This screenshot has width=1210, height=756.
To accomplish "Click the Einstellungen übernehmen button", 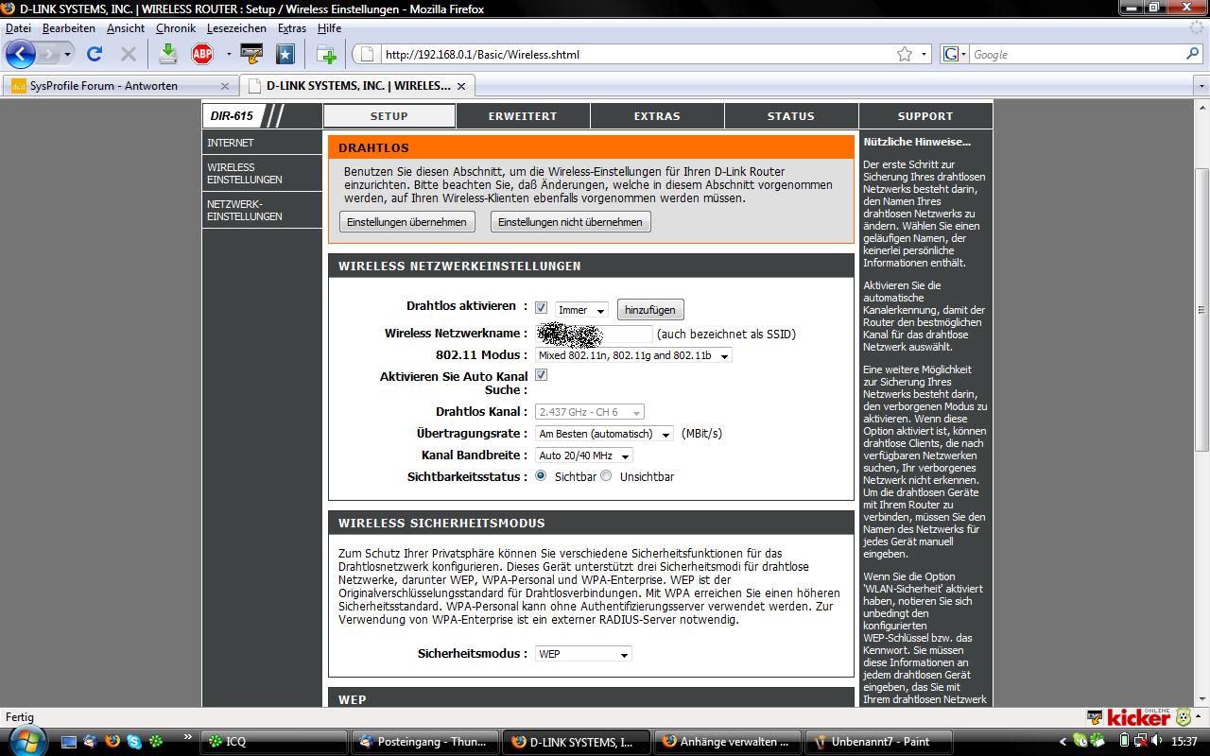I will (x=406, y=222).
